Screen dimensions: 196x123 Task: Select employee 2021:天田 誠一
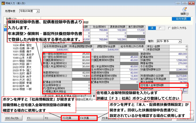click(x=22, y=64)
